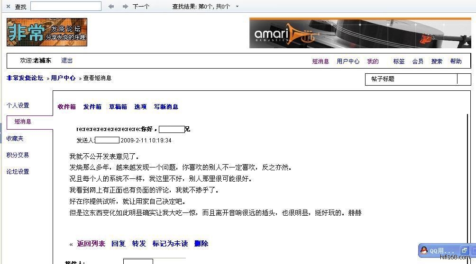
Task: Switch to the 发件箱 outbox tab
Action: click(92, 107)
